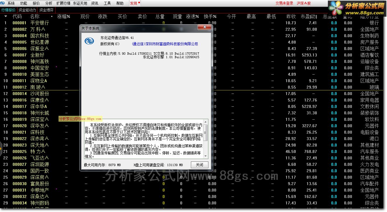This screenshot has height=212, width=387.
Task: Select stock row 富奥股份
Action: point(40,184)
